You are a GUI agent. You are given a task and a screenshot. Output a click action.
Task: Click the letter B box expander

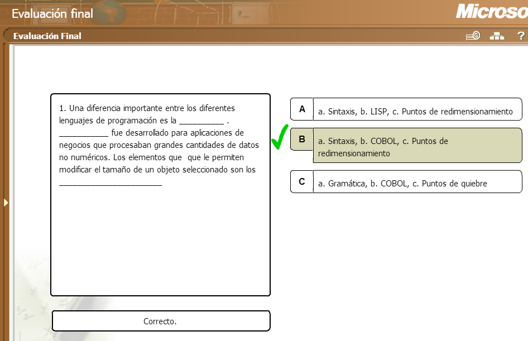pos(301,140)
